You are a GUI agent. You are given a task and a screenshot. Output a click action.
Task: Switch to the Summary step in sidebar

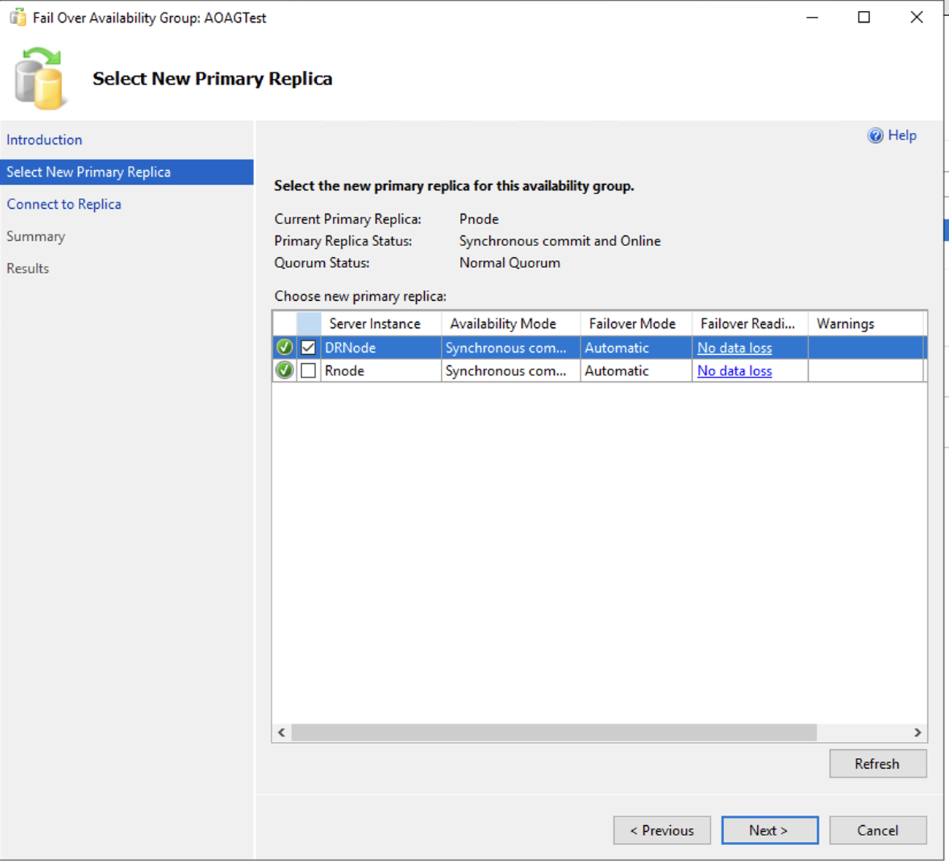(36, 236)
